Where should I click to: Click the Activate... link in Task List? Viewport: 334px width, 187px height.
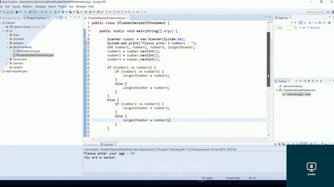(315, 28)
